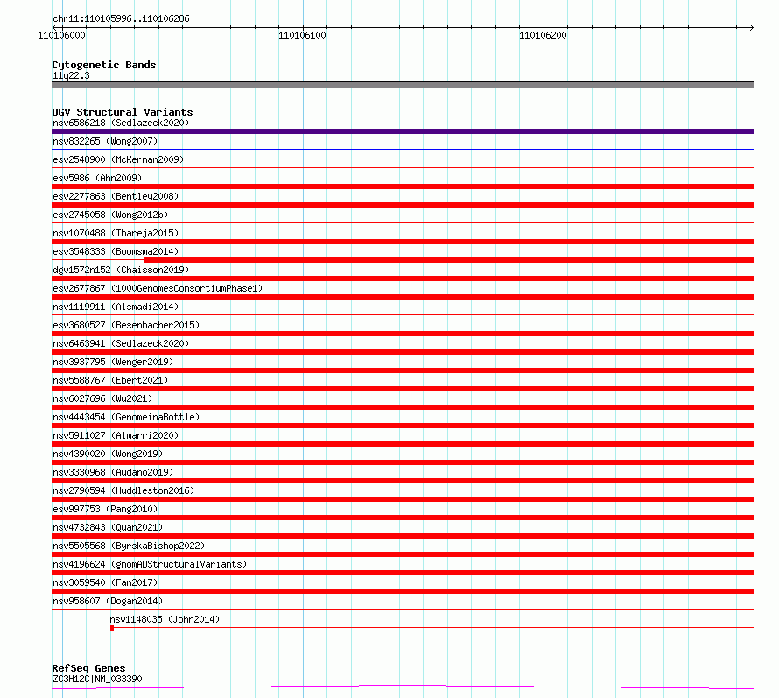779x698 pixels.
Task: Click nsv4390020 (Wong2019) label
Action: pyautogui.click(x=108, y=454)
